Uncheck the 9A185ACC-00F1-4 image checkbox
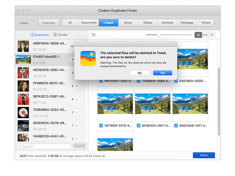235x176 pixels. coord(138,126)
